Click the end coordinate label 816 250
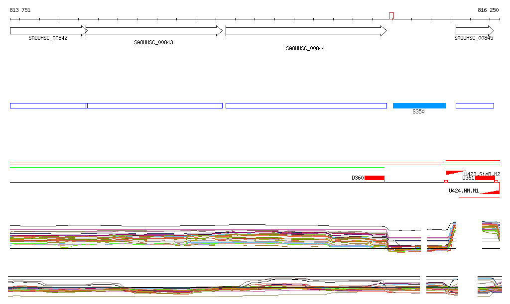This screenshot has height=304, width=510. click(x=488, y=10)
